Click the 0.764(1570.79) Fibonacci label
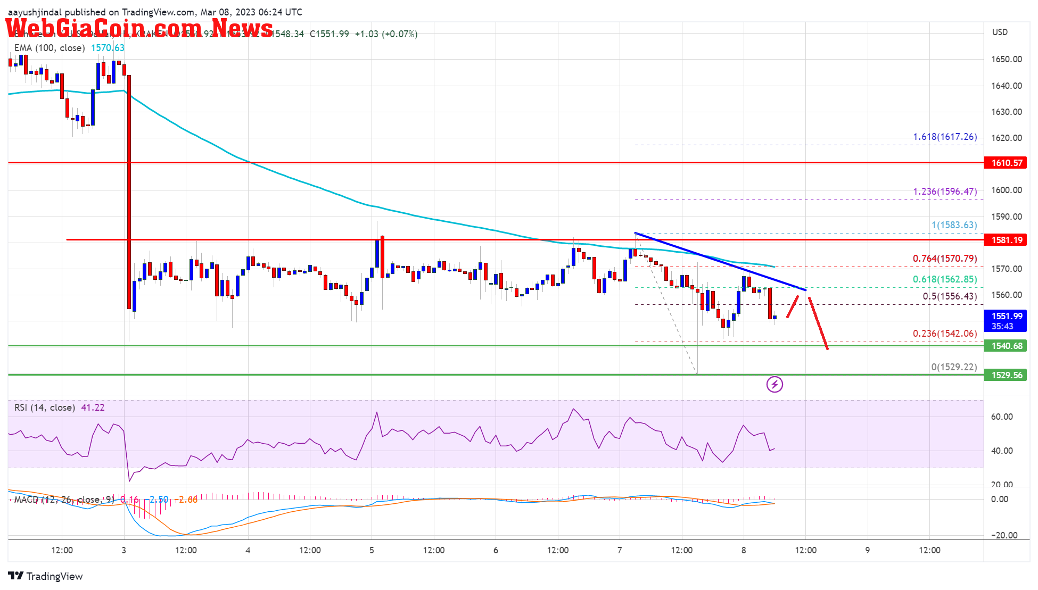Viewport: 1038px width, 590px height. 945,259
